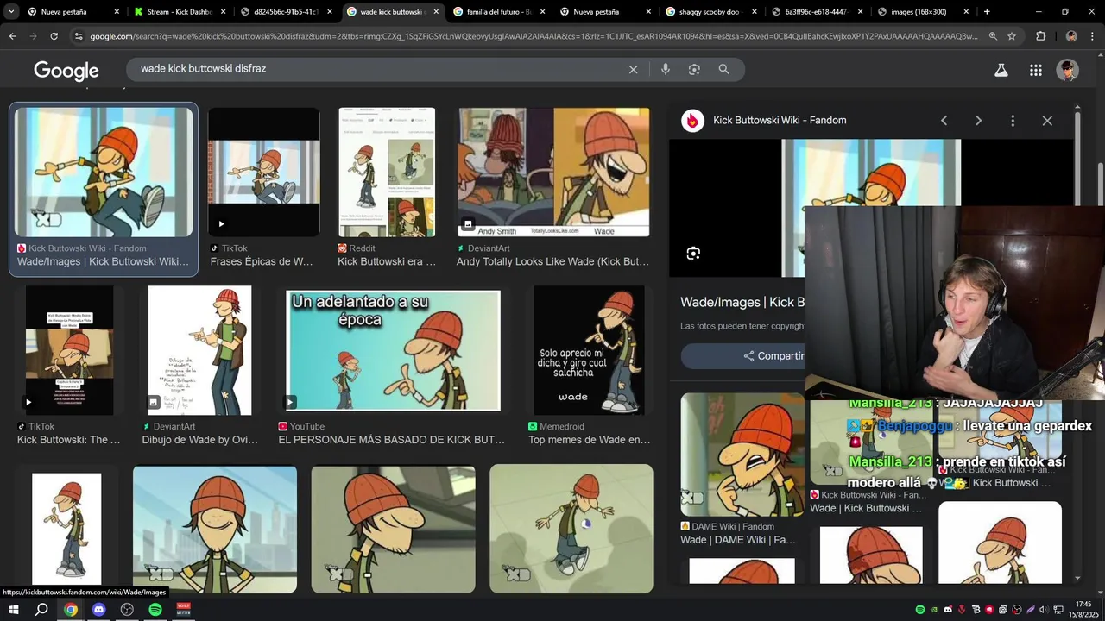Open Voicemeeter from the taskbar

183,610
